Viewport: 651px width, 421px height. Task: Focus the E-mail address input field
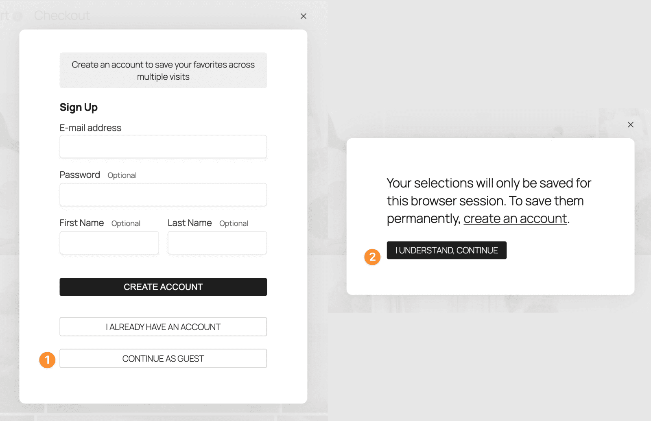(163, 146)
